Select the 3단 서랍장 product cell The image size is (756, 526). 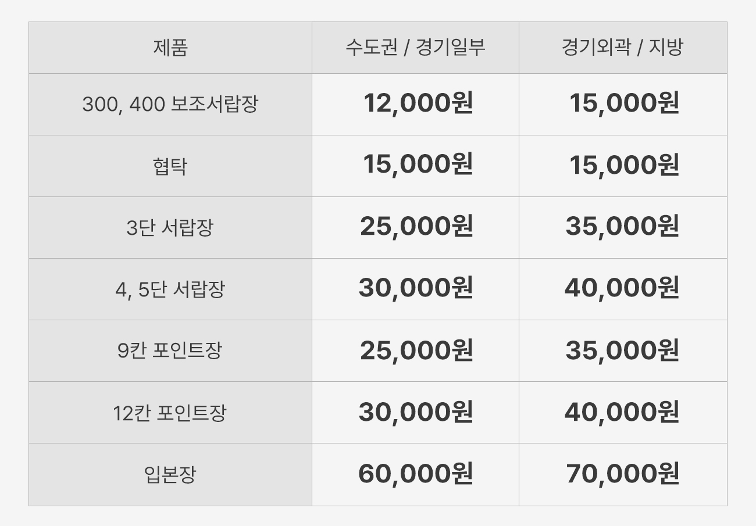pyautogui.click(x=170, y=227)
